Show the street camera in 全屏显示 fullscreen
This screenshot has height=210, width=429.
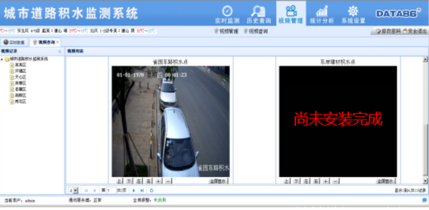[x=218, y=181]
